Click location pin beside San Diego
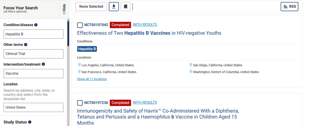The image size is (311, 126). (x=191, y=65)
